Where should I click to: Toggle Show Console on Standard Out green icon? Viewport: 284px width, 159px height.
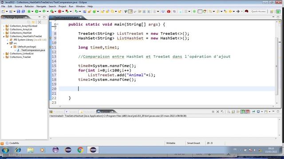coord(243,112)
